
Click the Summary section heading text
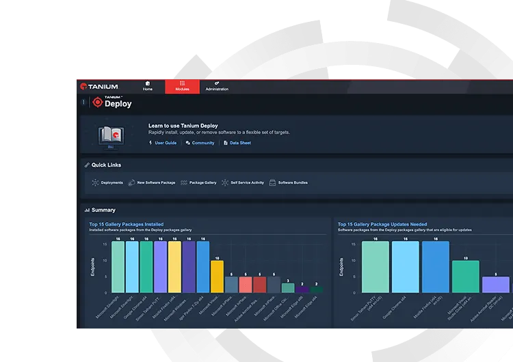point(103,210)
